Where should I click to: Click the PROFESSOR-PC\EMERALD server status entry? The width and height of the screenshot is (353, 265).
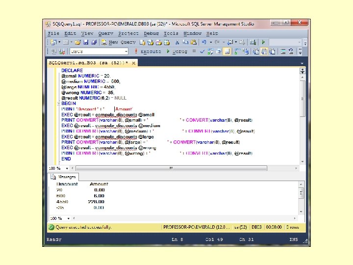point(196,227)
